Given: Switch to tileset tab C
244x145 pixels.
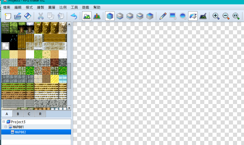Looking at the screenshot, I should (x=29, y=114).
